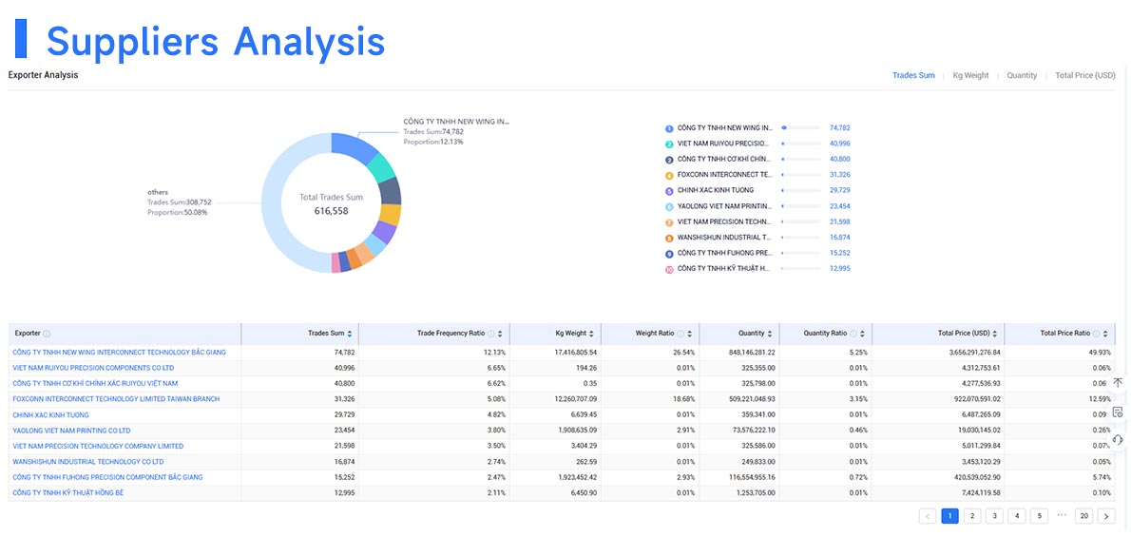Click the info icon beside Exporter header
The width and height of the screenshot is (1131, 537).
[47, 334]
